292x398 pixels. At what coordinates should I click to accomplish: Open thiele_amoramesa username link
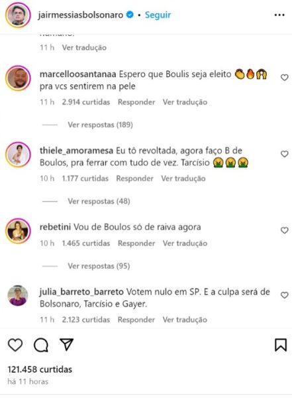click(76, 151)
